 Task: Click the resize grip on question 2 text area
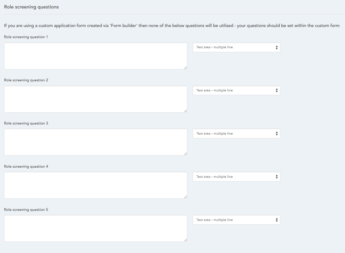(x=185, y=111)
